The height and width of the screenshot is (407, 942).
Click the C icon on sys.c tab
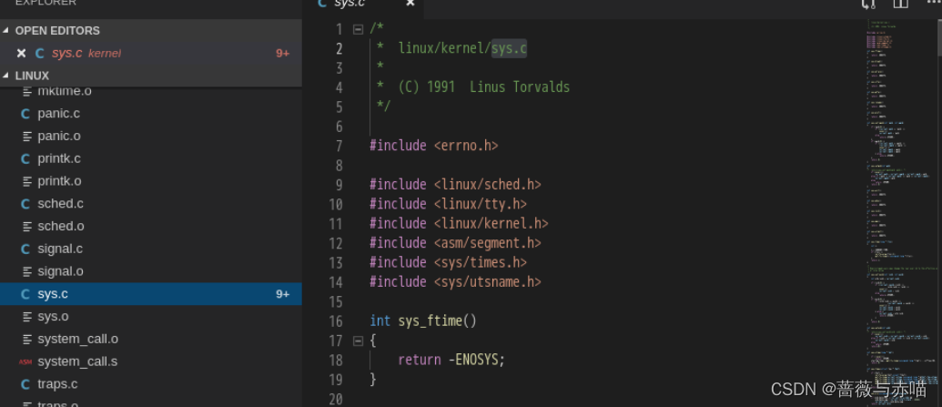322,4
